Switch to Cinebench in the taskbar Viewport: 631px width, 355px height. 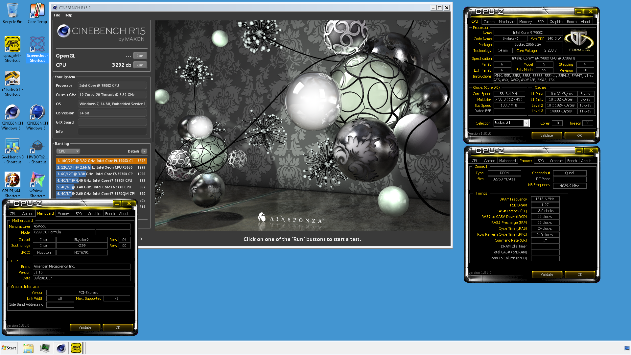tap(61, 348)
